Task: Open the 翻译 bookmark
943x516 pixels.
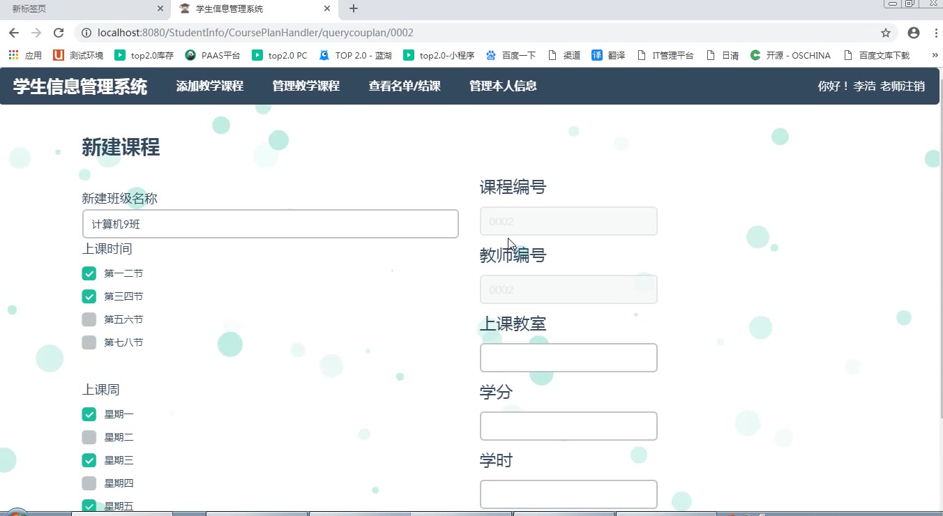Action: [x=608, y=55]
